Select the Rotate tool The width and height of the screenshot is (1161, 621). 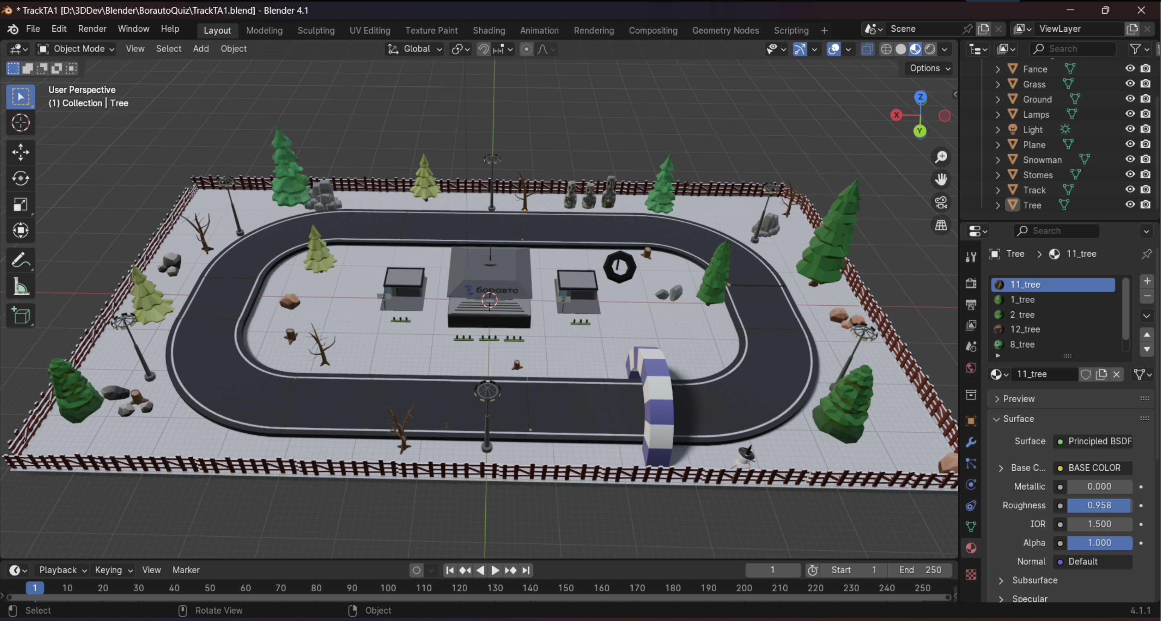point(20,178)
